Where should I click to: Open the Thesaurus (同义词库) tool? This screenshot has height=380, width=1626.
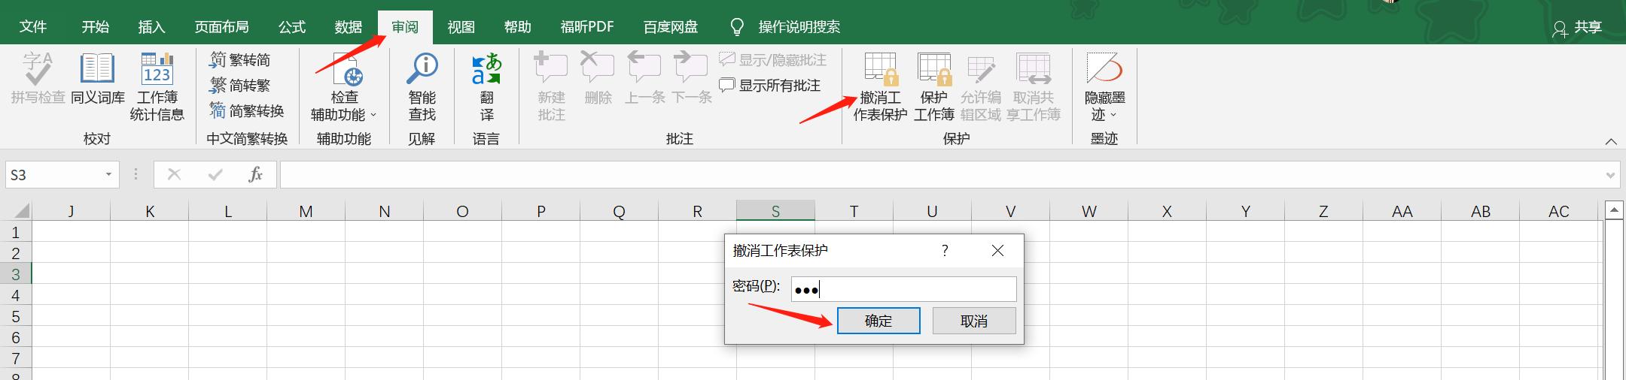[x=98, y=78]
